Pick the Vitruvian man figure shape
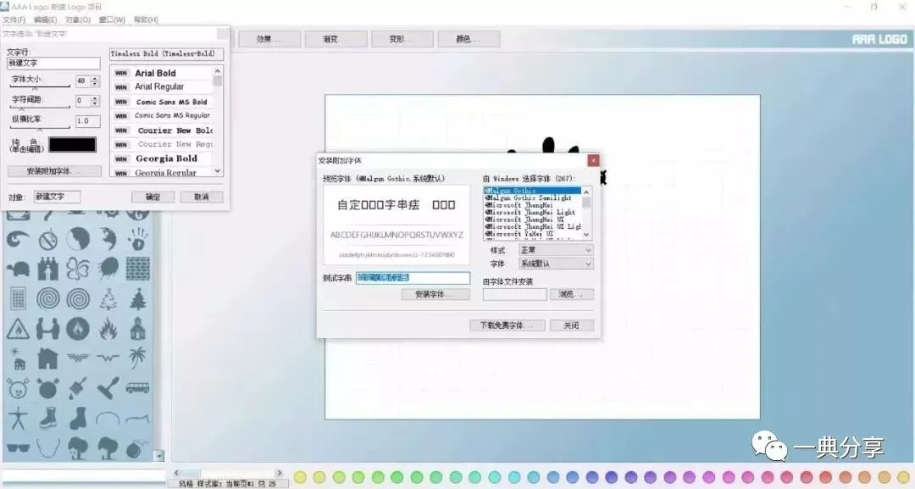Screen dimensions: 915x489 click(x=18, y=418)
